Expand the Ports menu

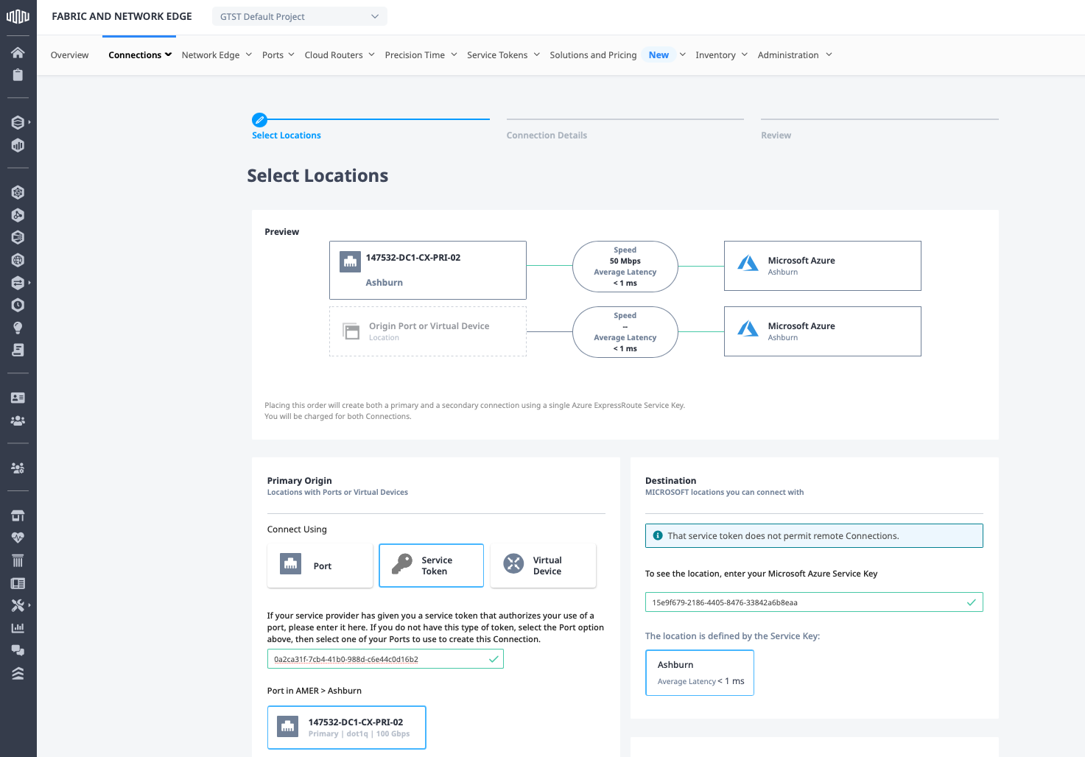[278, 54]
